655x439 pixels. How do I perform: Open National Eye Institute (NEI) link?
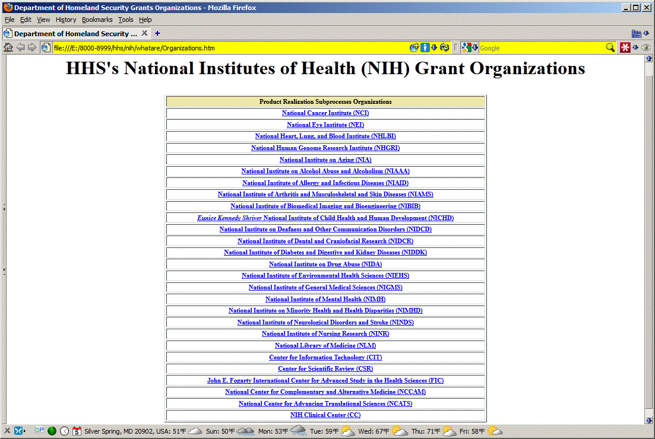coord(325,125)
